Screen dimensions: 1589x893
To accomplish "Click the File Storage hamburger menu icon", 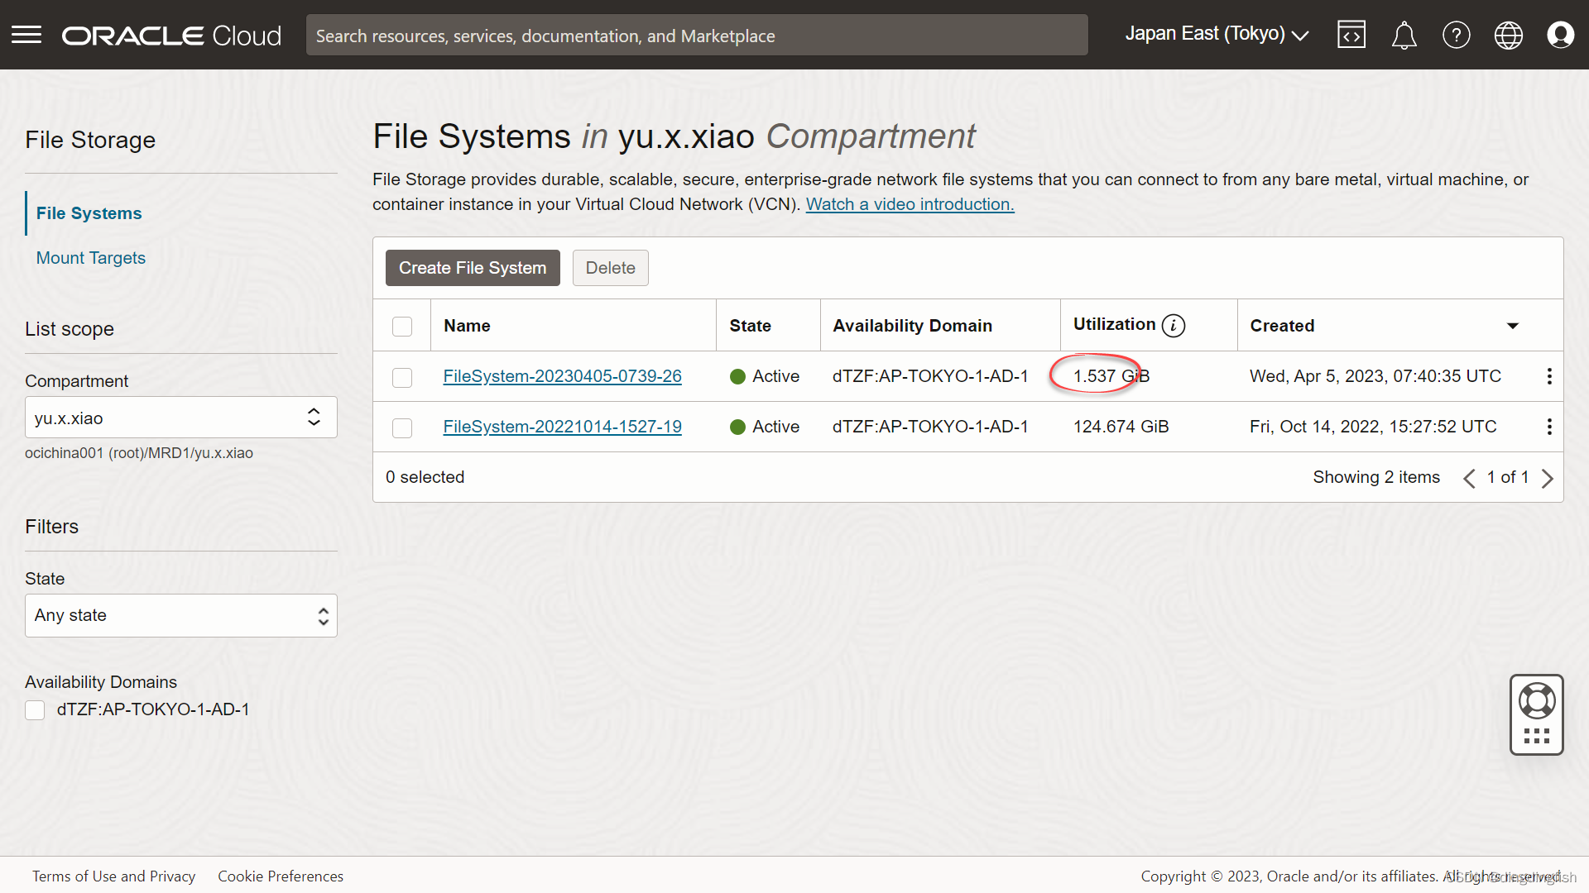I will [26, 34].
